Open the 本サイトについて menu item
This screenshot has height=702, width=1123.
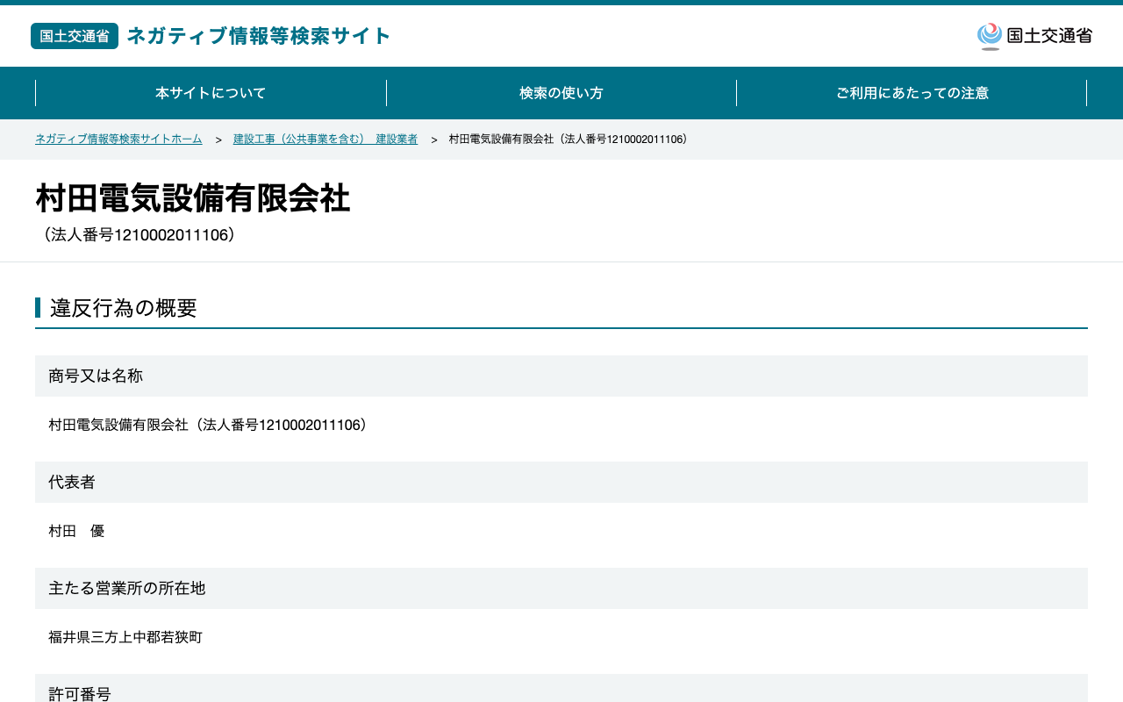pyautogui.click(x=211, y=93)
